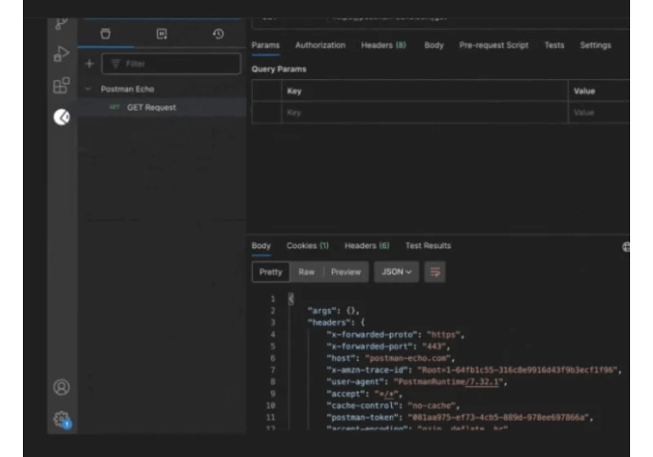This screenshot has width=653, height=457.
Task: Select the Preview view button
Action: 345,272
